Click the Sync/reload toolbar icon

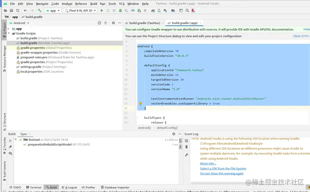(18, 10)
